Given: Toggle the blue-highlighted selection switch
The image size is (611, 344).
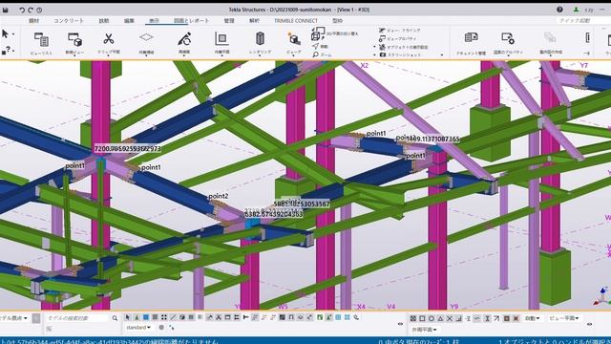Looking at the screenshot, I should [146, 317].
